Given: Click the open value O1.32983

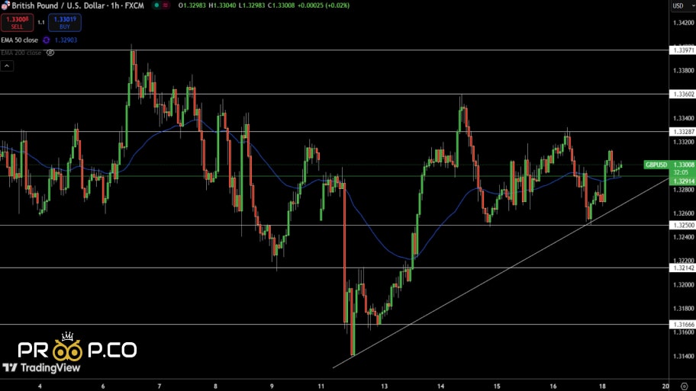Looking at the screenshot, I should (192, 6).
